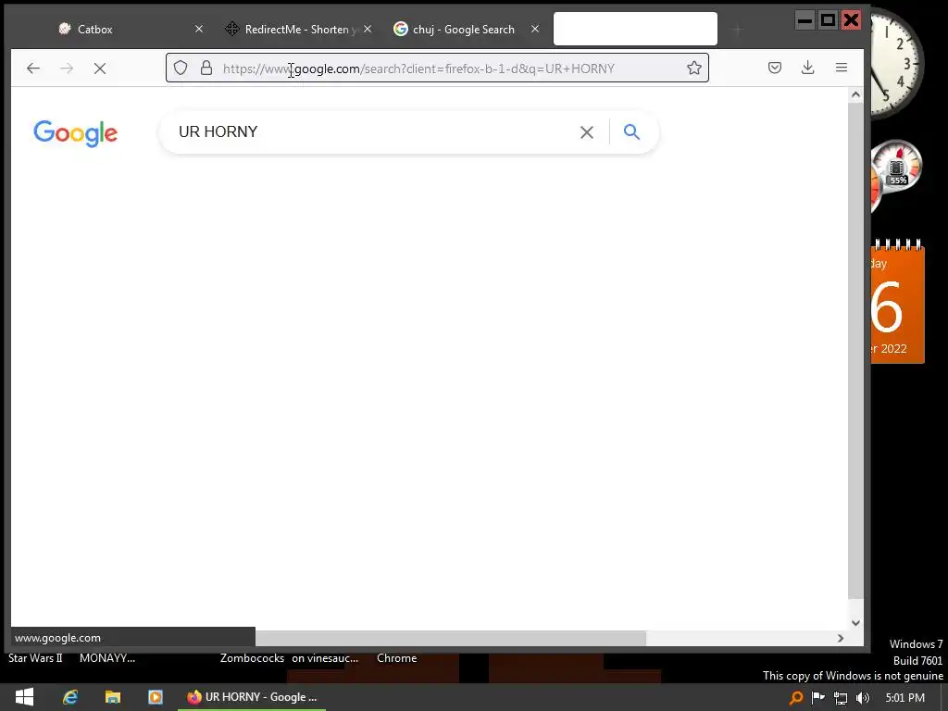This screenshot has height=711, width=948.
Task: Go to Google home via the logo
Action: [x=76, y=133]
